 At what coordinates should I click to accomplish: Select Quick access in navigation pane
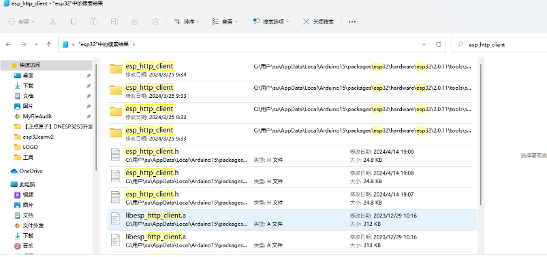point(46,65)
